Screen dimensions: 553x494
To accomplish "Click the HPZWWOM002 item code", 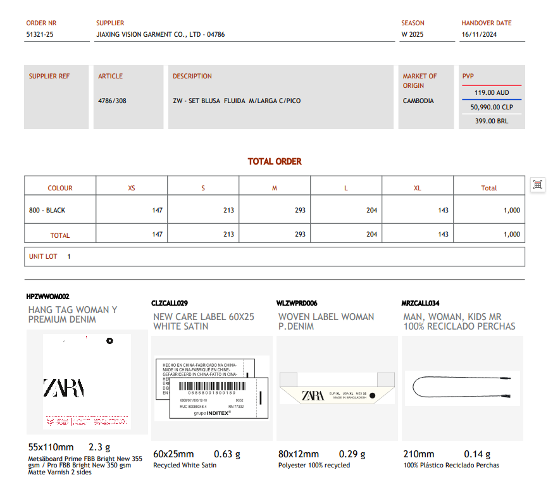I will tap(48, 297).
